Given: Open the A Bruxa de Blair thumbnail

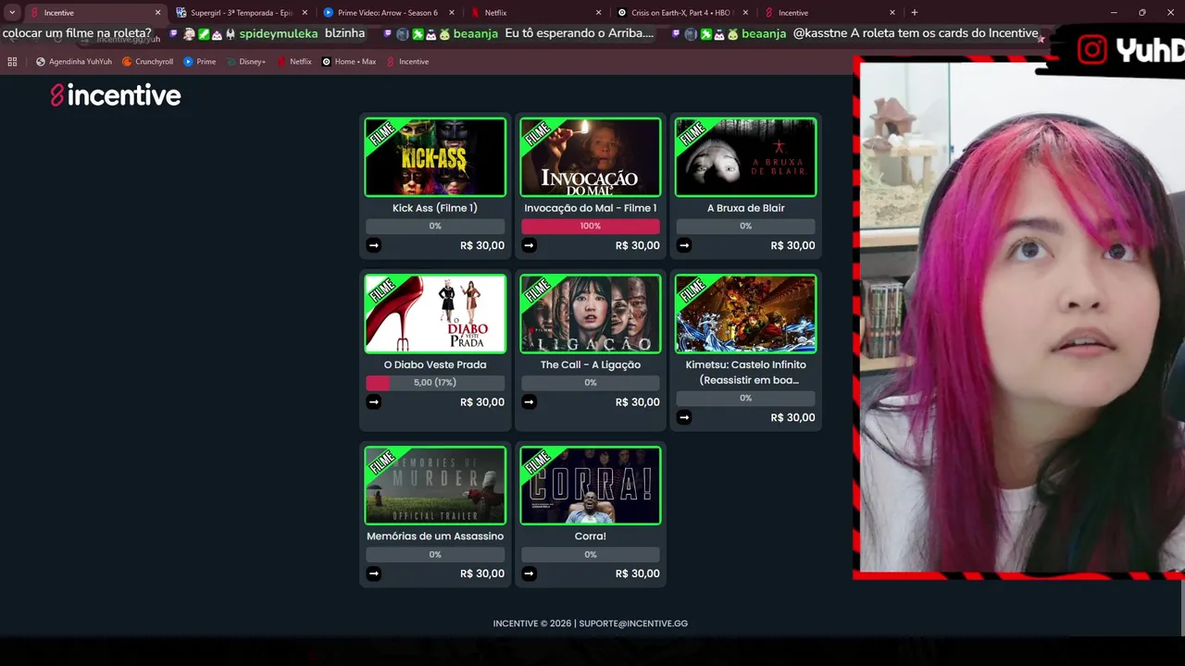Looking at the screenshot, I should (746, 157).
